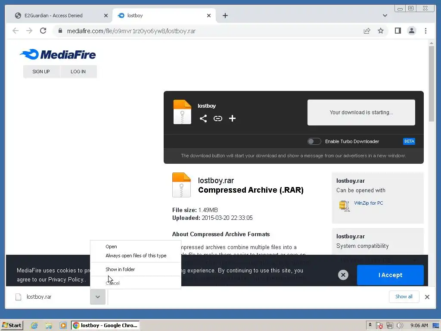Click lostboy - Google Chrome taskbar button
Viewport: 441px width, 331px height.
pos(106,325)
